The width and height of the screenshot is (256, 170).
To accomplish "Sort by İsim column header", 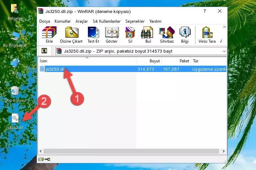I will pyautogui.click(x=87, y=61).
